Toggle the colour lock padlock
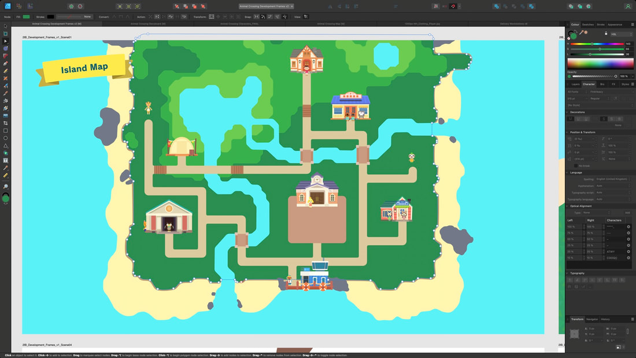Screen dimensions: 636x358 coord(606,34)
